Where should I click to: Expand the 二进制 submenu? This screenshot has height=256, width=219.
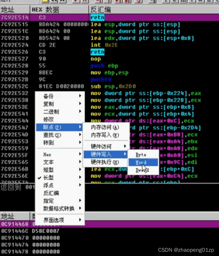point(60,111)
